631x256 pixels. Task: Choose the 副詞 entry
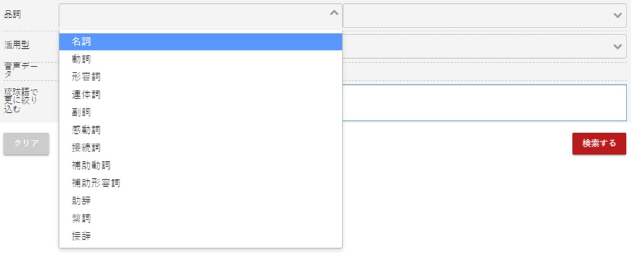click(x=200, y=112)
